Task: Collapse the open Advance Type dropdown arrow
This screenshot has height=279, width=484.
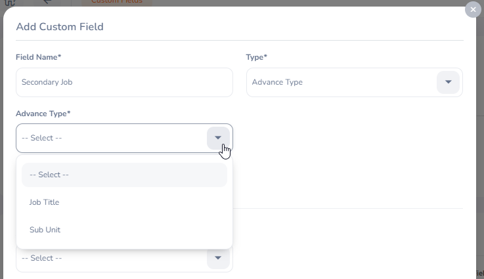Action: coord(218,138)
